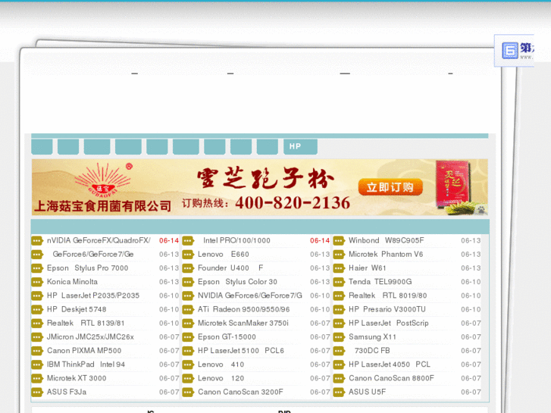Click the icon beside ASUS U5F

(339, 393)
